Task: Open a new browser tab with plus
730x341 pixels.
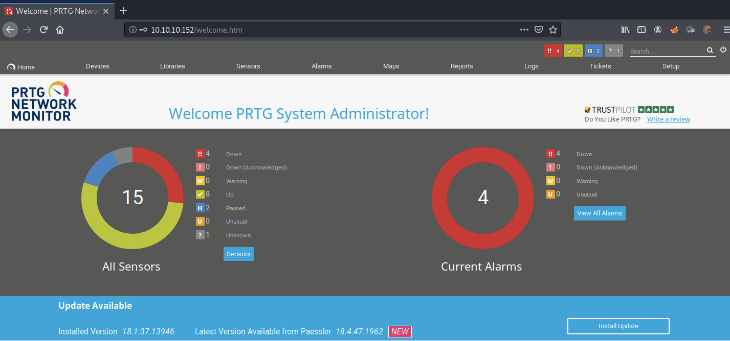Action: click(123, 11)
